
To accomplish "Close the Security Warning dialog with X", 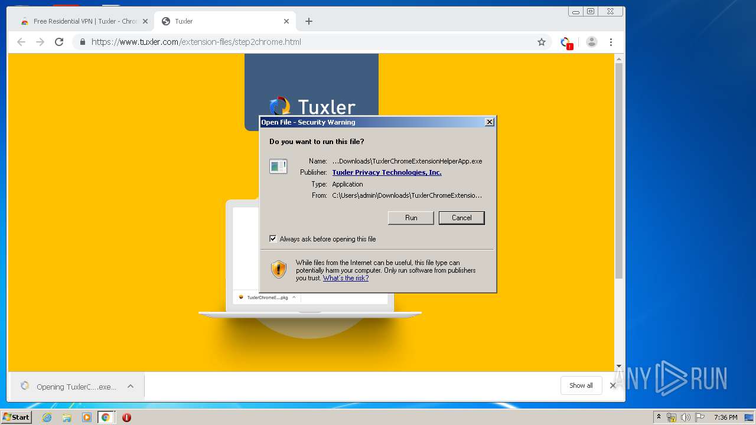I will pos(489,122).
